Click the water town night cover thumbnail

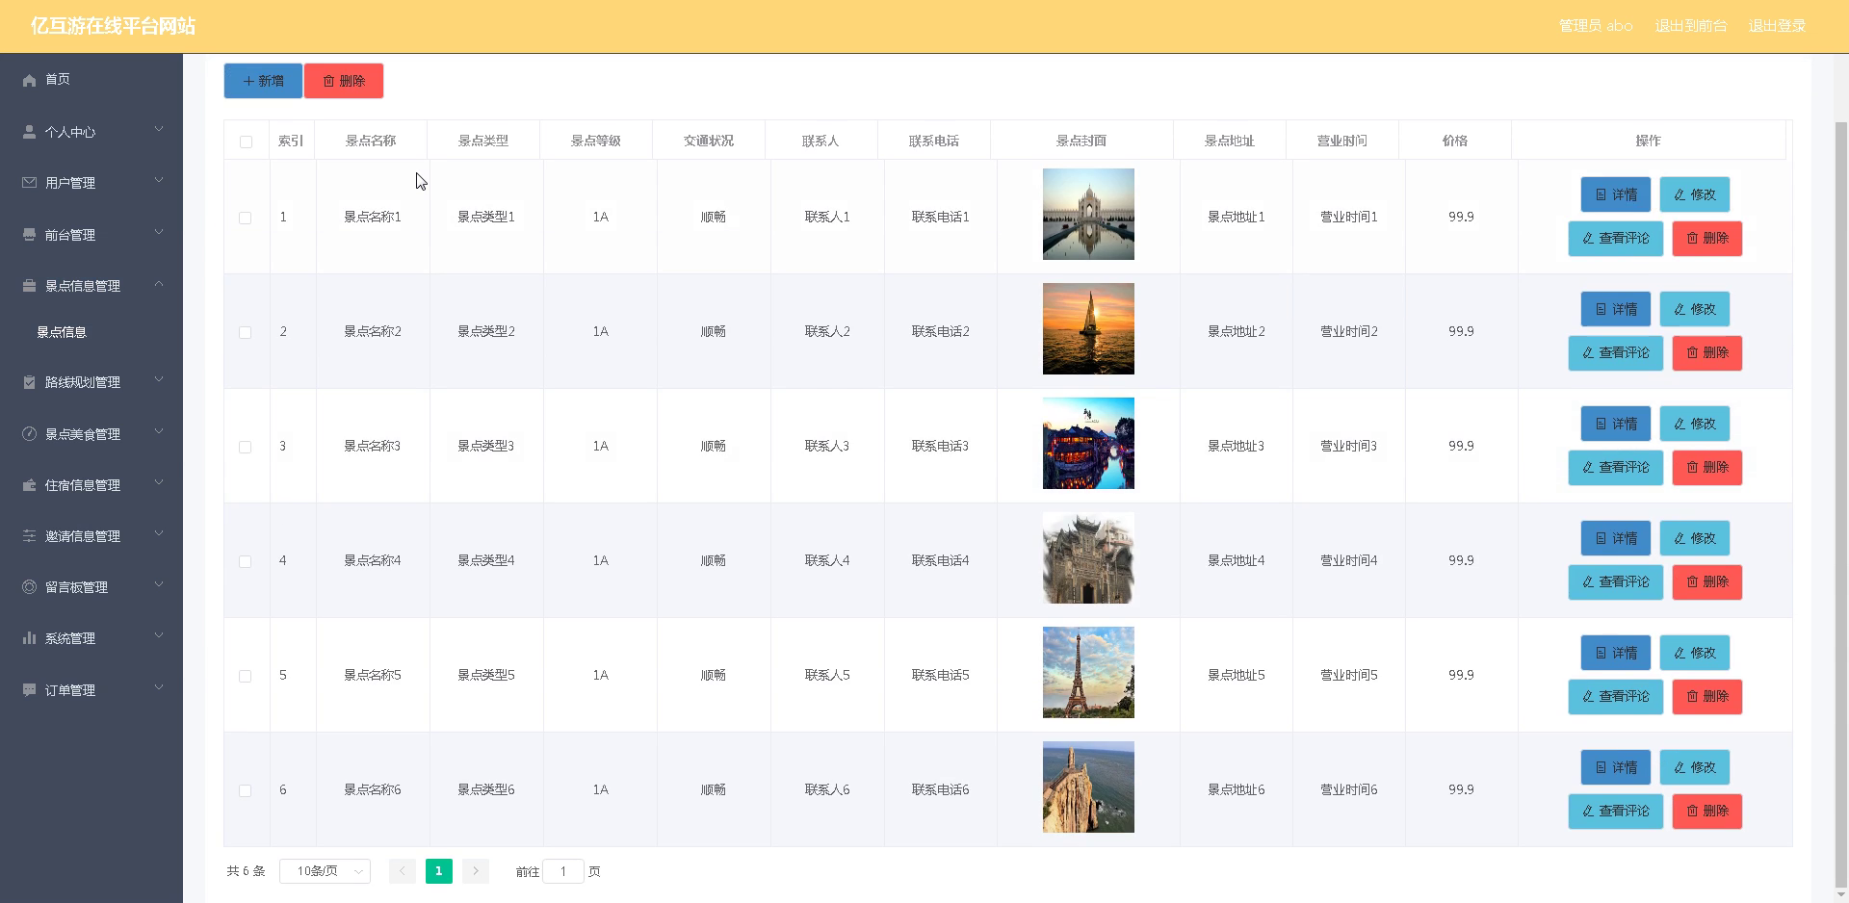[1088, 443]
